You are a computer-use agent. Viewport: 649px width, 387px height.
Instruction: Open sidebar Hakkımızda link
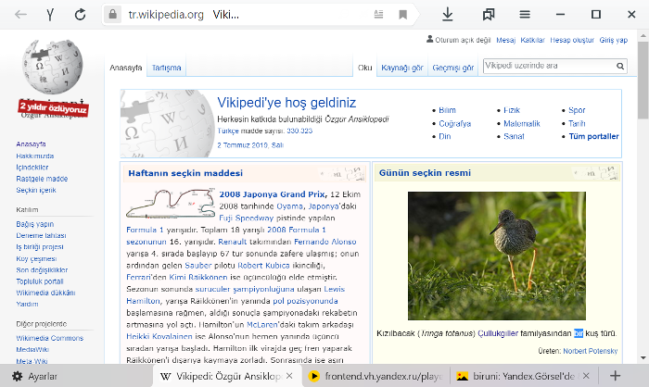click(35, 156)
